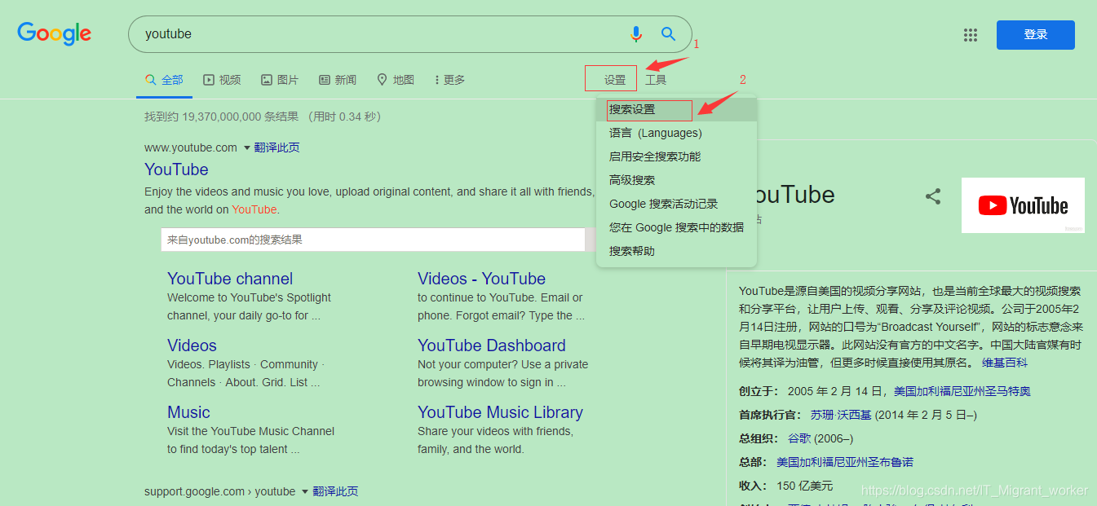
Task: Expand the 更多 menu
Action: [450, 80]
